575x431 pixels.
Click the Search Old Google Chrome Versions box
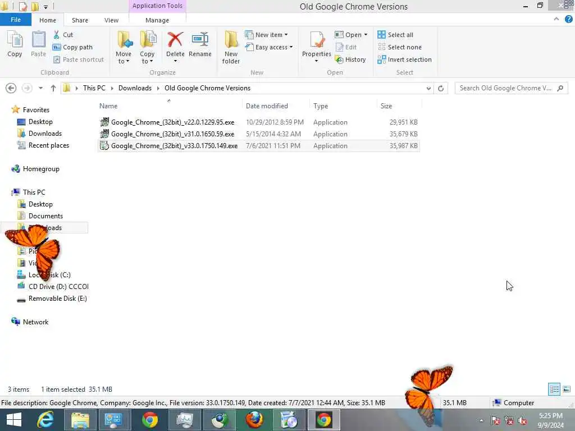(x=511, y=88)
